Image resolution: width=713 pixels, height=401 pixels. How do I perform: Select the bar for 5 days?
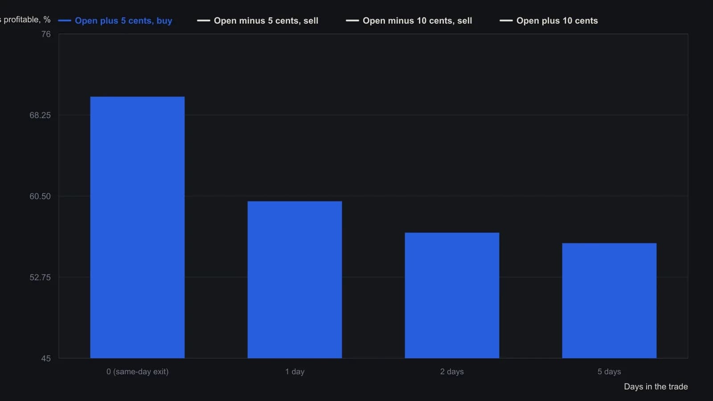[x=609, y=301]
